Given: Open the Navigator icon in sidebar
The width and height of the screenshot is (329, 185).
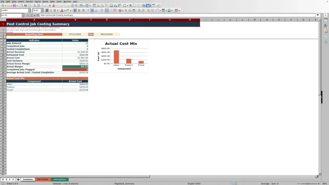Looking at the screenshot, I should 326,36.
